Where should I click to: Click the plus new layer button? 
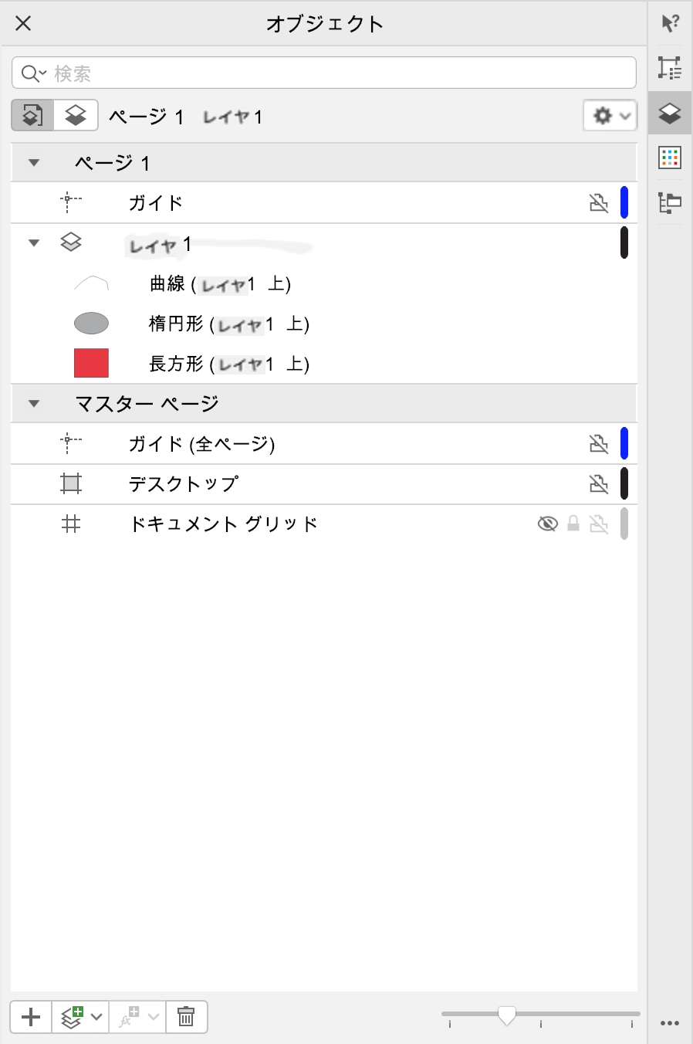31,1017
